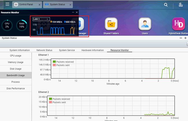Click the CPU 2% gauge
Image resolution: width=188 pixels, height=121 pixels.
(x=7, y=25)
